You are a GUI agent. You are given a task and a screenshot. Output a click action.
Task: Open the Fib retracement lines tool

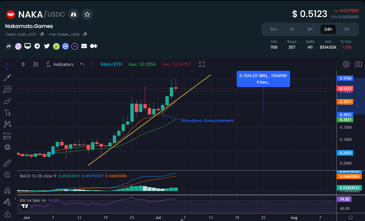8,89
